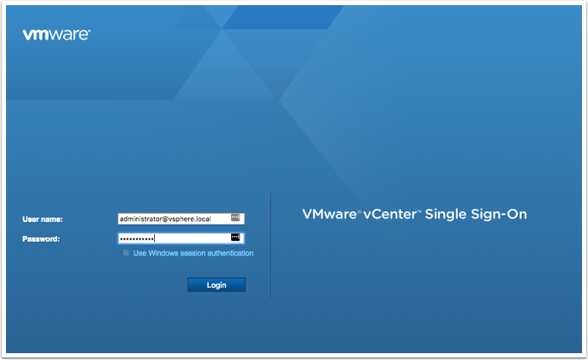The image size is (588, 360).
Task: Click the 'Use Windows session authentication' label text
Action: click(x=193, y=253)
